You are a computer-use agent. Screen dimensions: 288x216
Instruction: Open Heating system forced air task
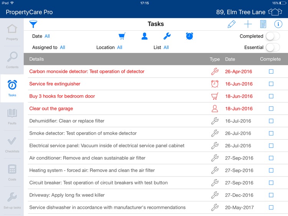[x=92, y=170]
